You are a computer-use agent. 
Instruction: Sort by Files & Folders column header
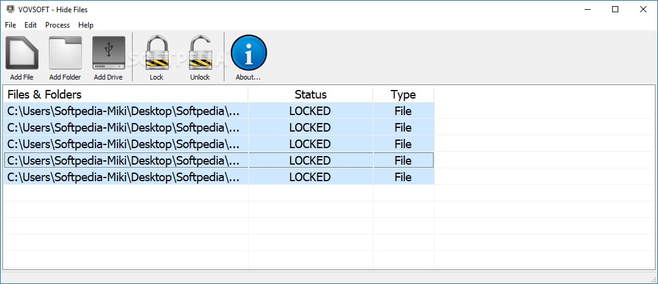pyautogui.click(x=125, y=94)
